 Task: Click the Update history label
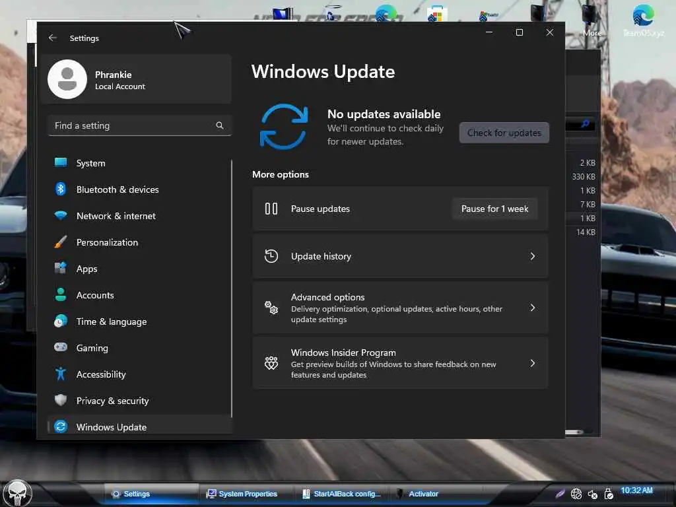coord(321,256)
